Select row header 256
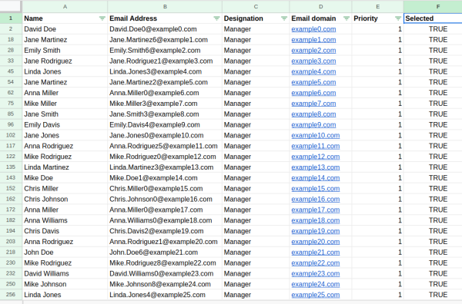Screen dimensions: 462x304 [11, 295]
